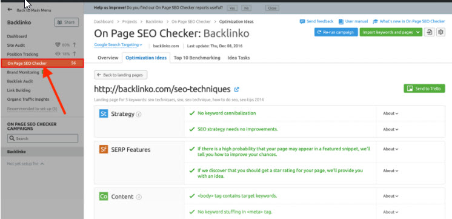Click the No keyword cannibalization text

tap(227, 113)
